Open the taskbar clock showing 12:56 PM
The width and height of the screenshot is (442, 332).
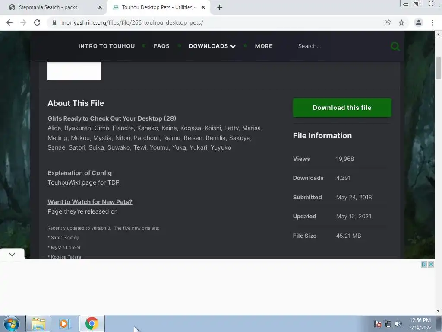[x=420, y=324]
